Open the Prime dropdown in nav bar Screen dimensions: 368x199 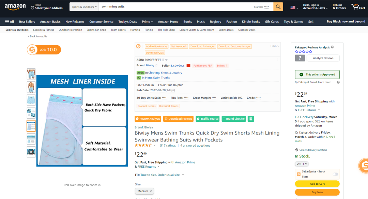[147, 21]
